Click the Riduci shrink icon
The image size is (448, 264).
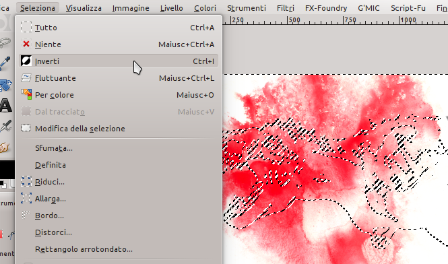point(26,181)
